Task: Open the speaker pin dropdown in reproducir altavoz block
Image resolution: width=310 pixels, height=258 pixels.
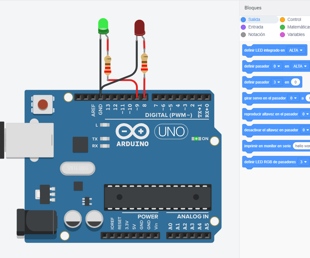Action: pos(305,114)
